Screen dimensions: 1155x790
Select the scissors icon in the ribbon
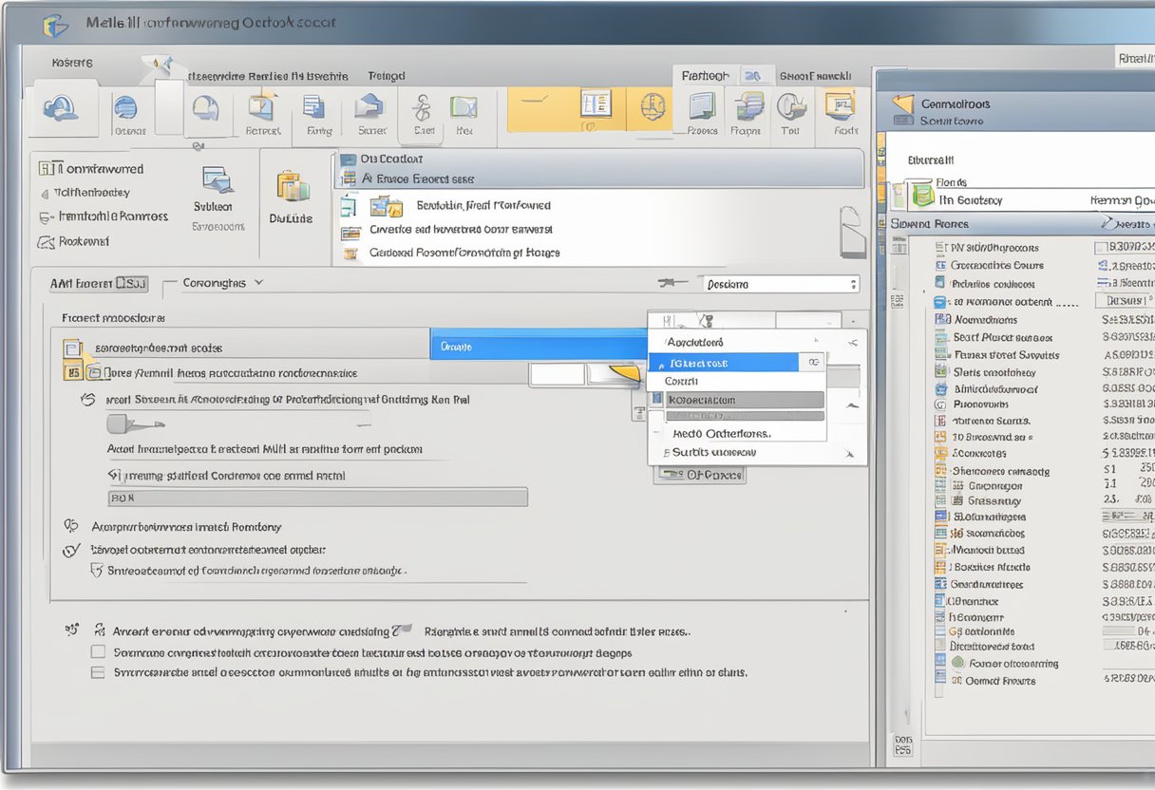pos(421,107)
